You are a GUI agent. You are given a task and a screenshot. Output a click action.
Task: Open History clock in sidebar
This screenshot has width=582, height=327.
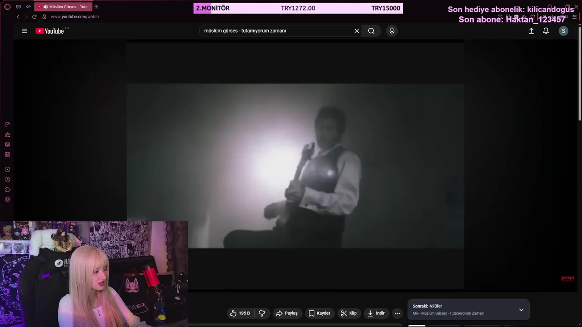[x=7, y=179]
